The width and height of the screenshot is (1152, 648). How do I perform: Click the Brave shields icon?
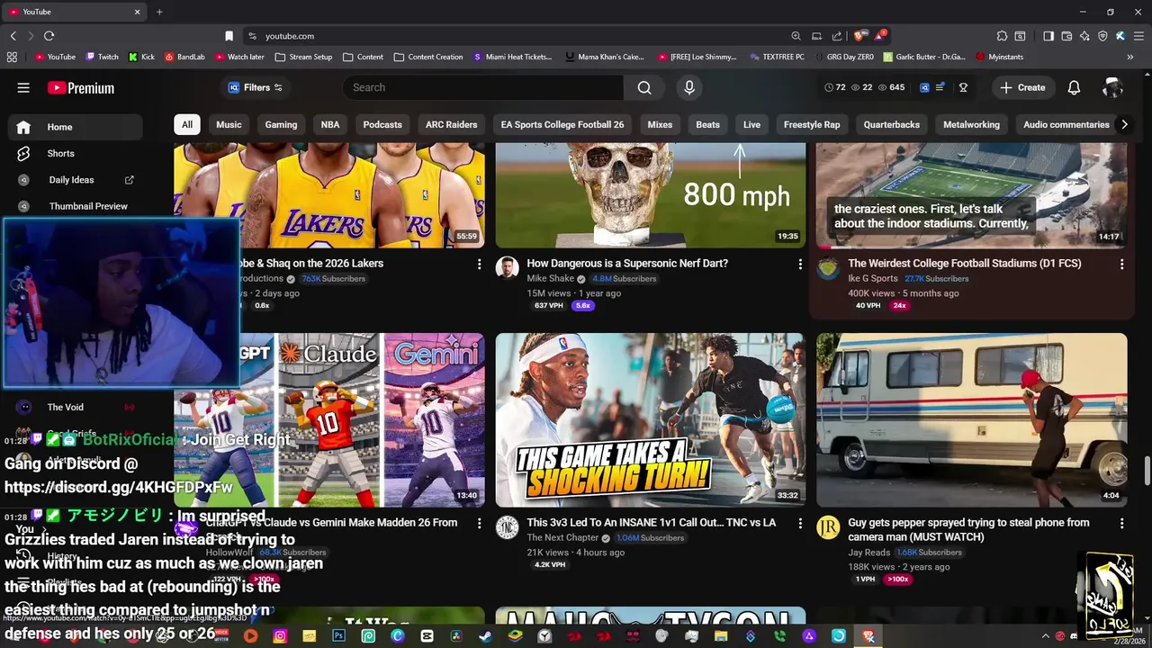859,36
